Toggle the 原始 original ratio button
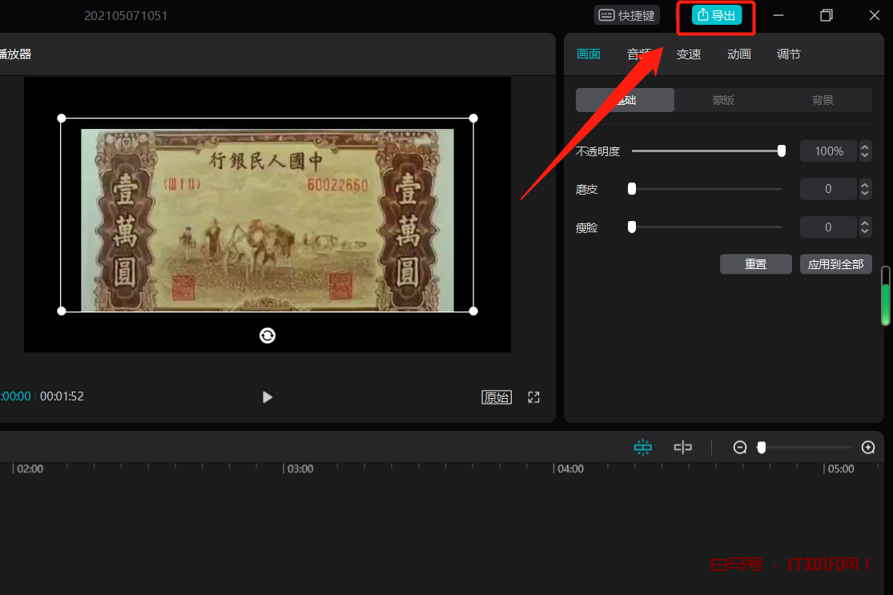This screenshot has width=893, height=595. point(497,397)
